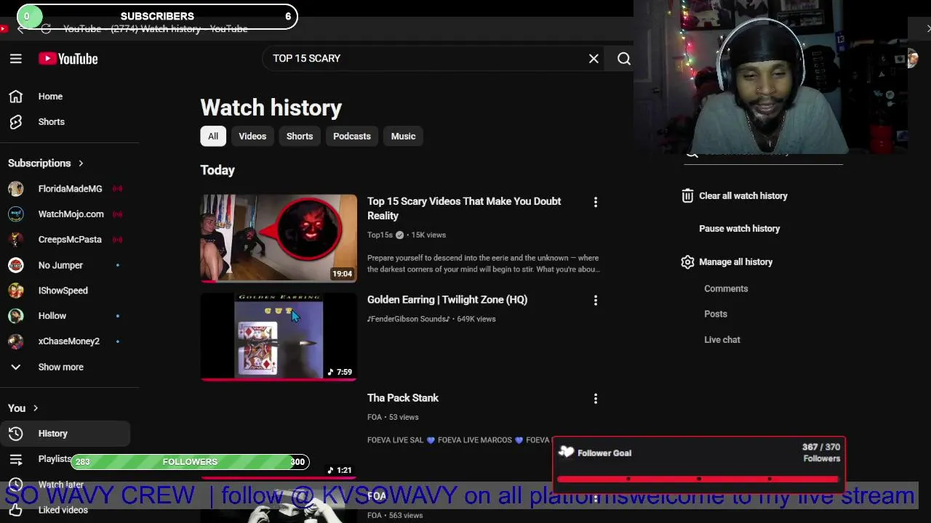This screenshot has height=523, width=931.
Task: Click the Follower Goal progress bar
Action: 699,479
